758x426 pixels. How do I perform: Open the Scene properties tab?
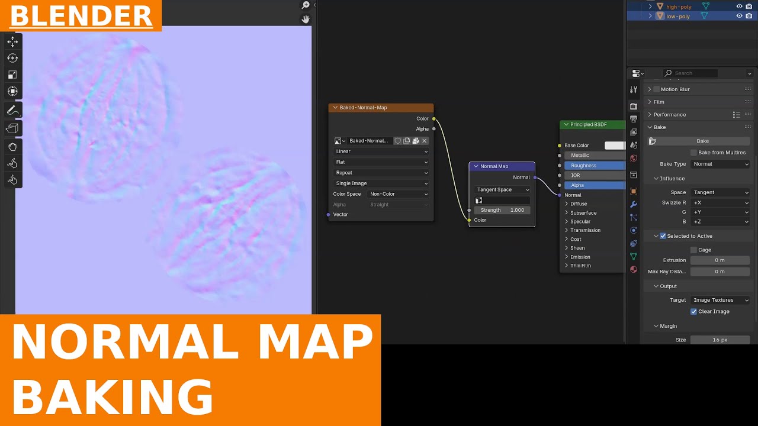pyautogui.click(x=634, y=145)
